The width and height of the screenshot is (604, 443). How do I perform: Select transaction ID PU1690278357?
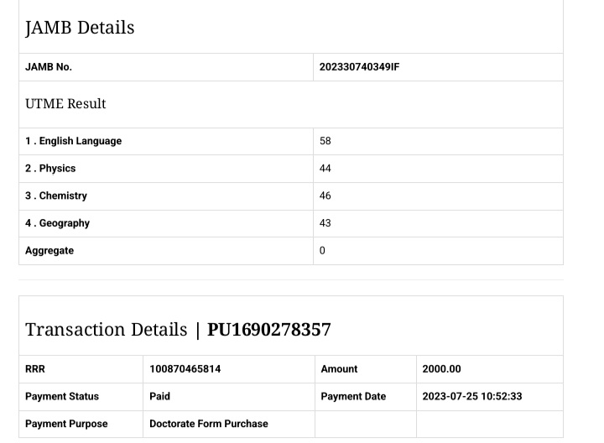[269, 330]
